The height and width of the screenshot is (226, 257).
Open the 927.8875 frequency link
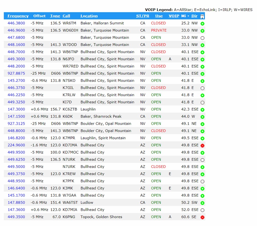tap(16, 73)
